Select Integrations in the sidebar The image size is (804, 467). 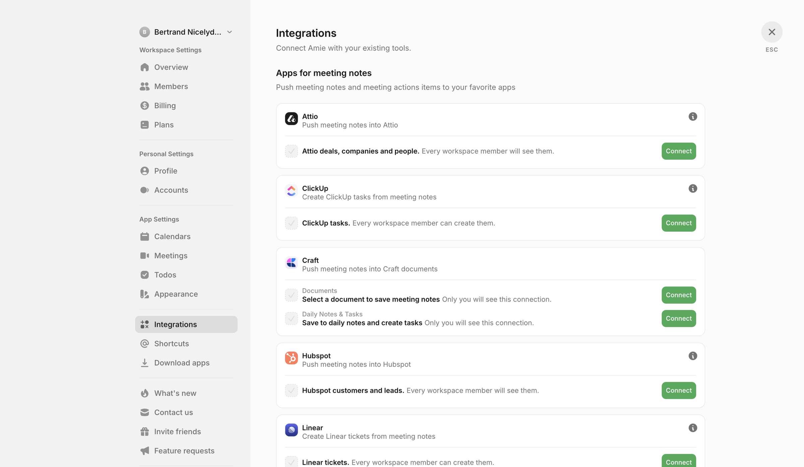tap(186, 324)
